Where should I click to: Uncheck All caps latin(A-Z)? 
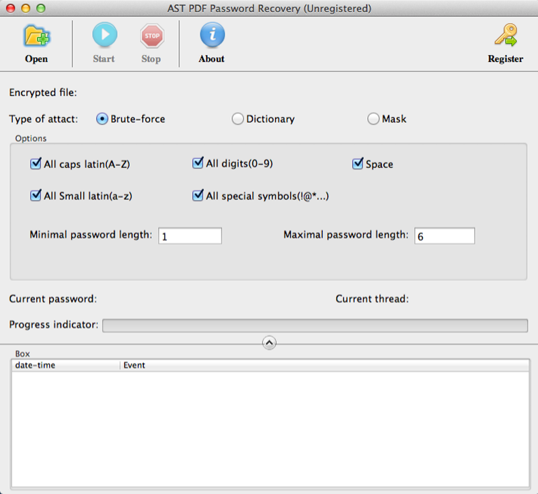point(36,164)
